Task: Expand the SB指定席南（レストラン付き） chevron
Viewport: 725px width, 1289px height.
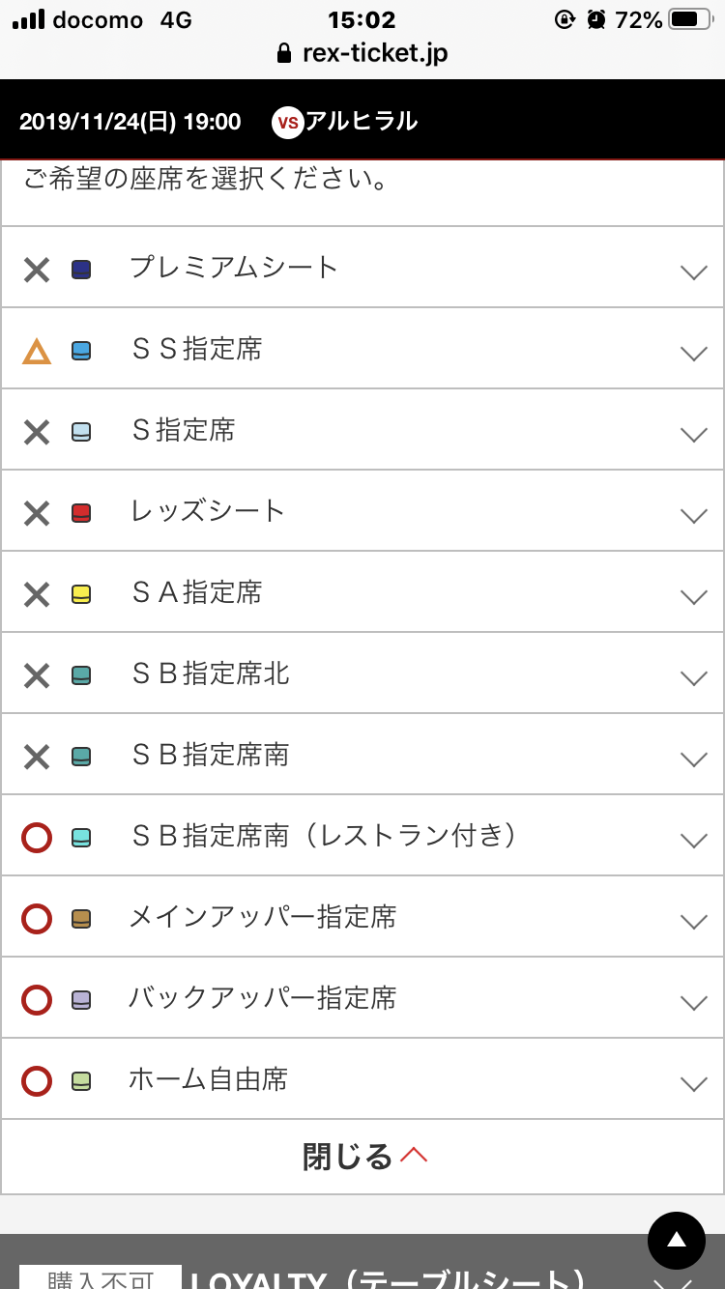Action: click(x=693, y=840)
